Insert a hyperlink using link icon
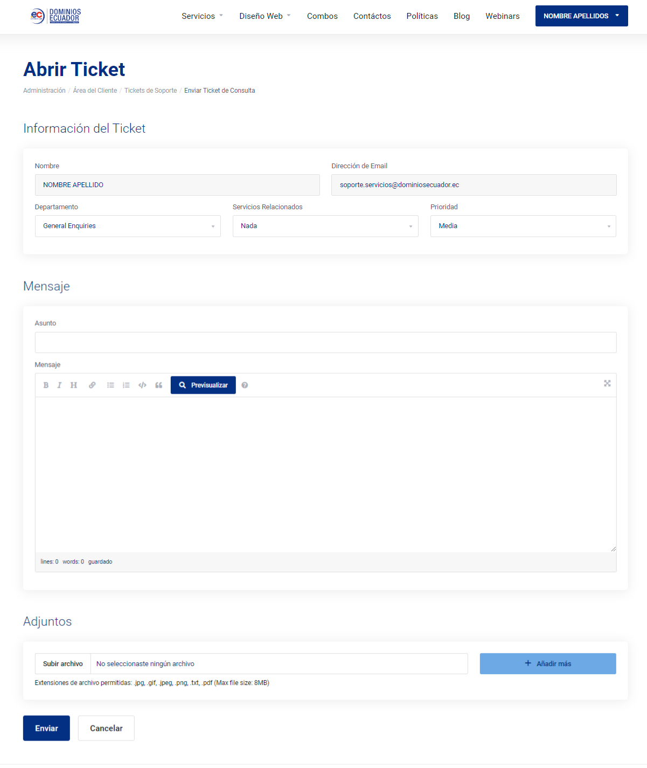This screenshot has height=768, width=647. click(92, 385)
